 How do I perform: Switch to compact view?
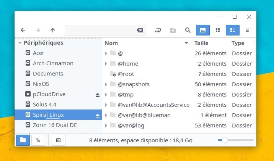pyautogui.click(x=248, y=30)
